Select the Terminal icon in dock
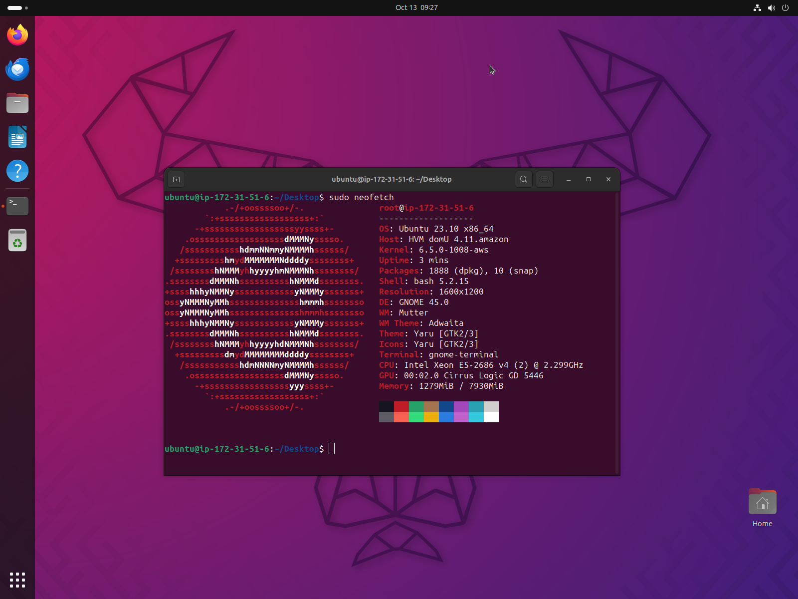The image size is (798, 599). click(17, 206)
